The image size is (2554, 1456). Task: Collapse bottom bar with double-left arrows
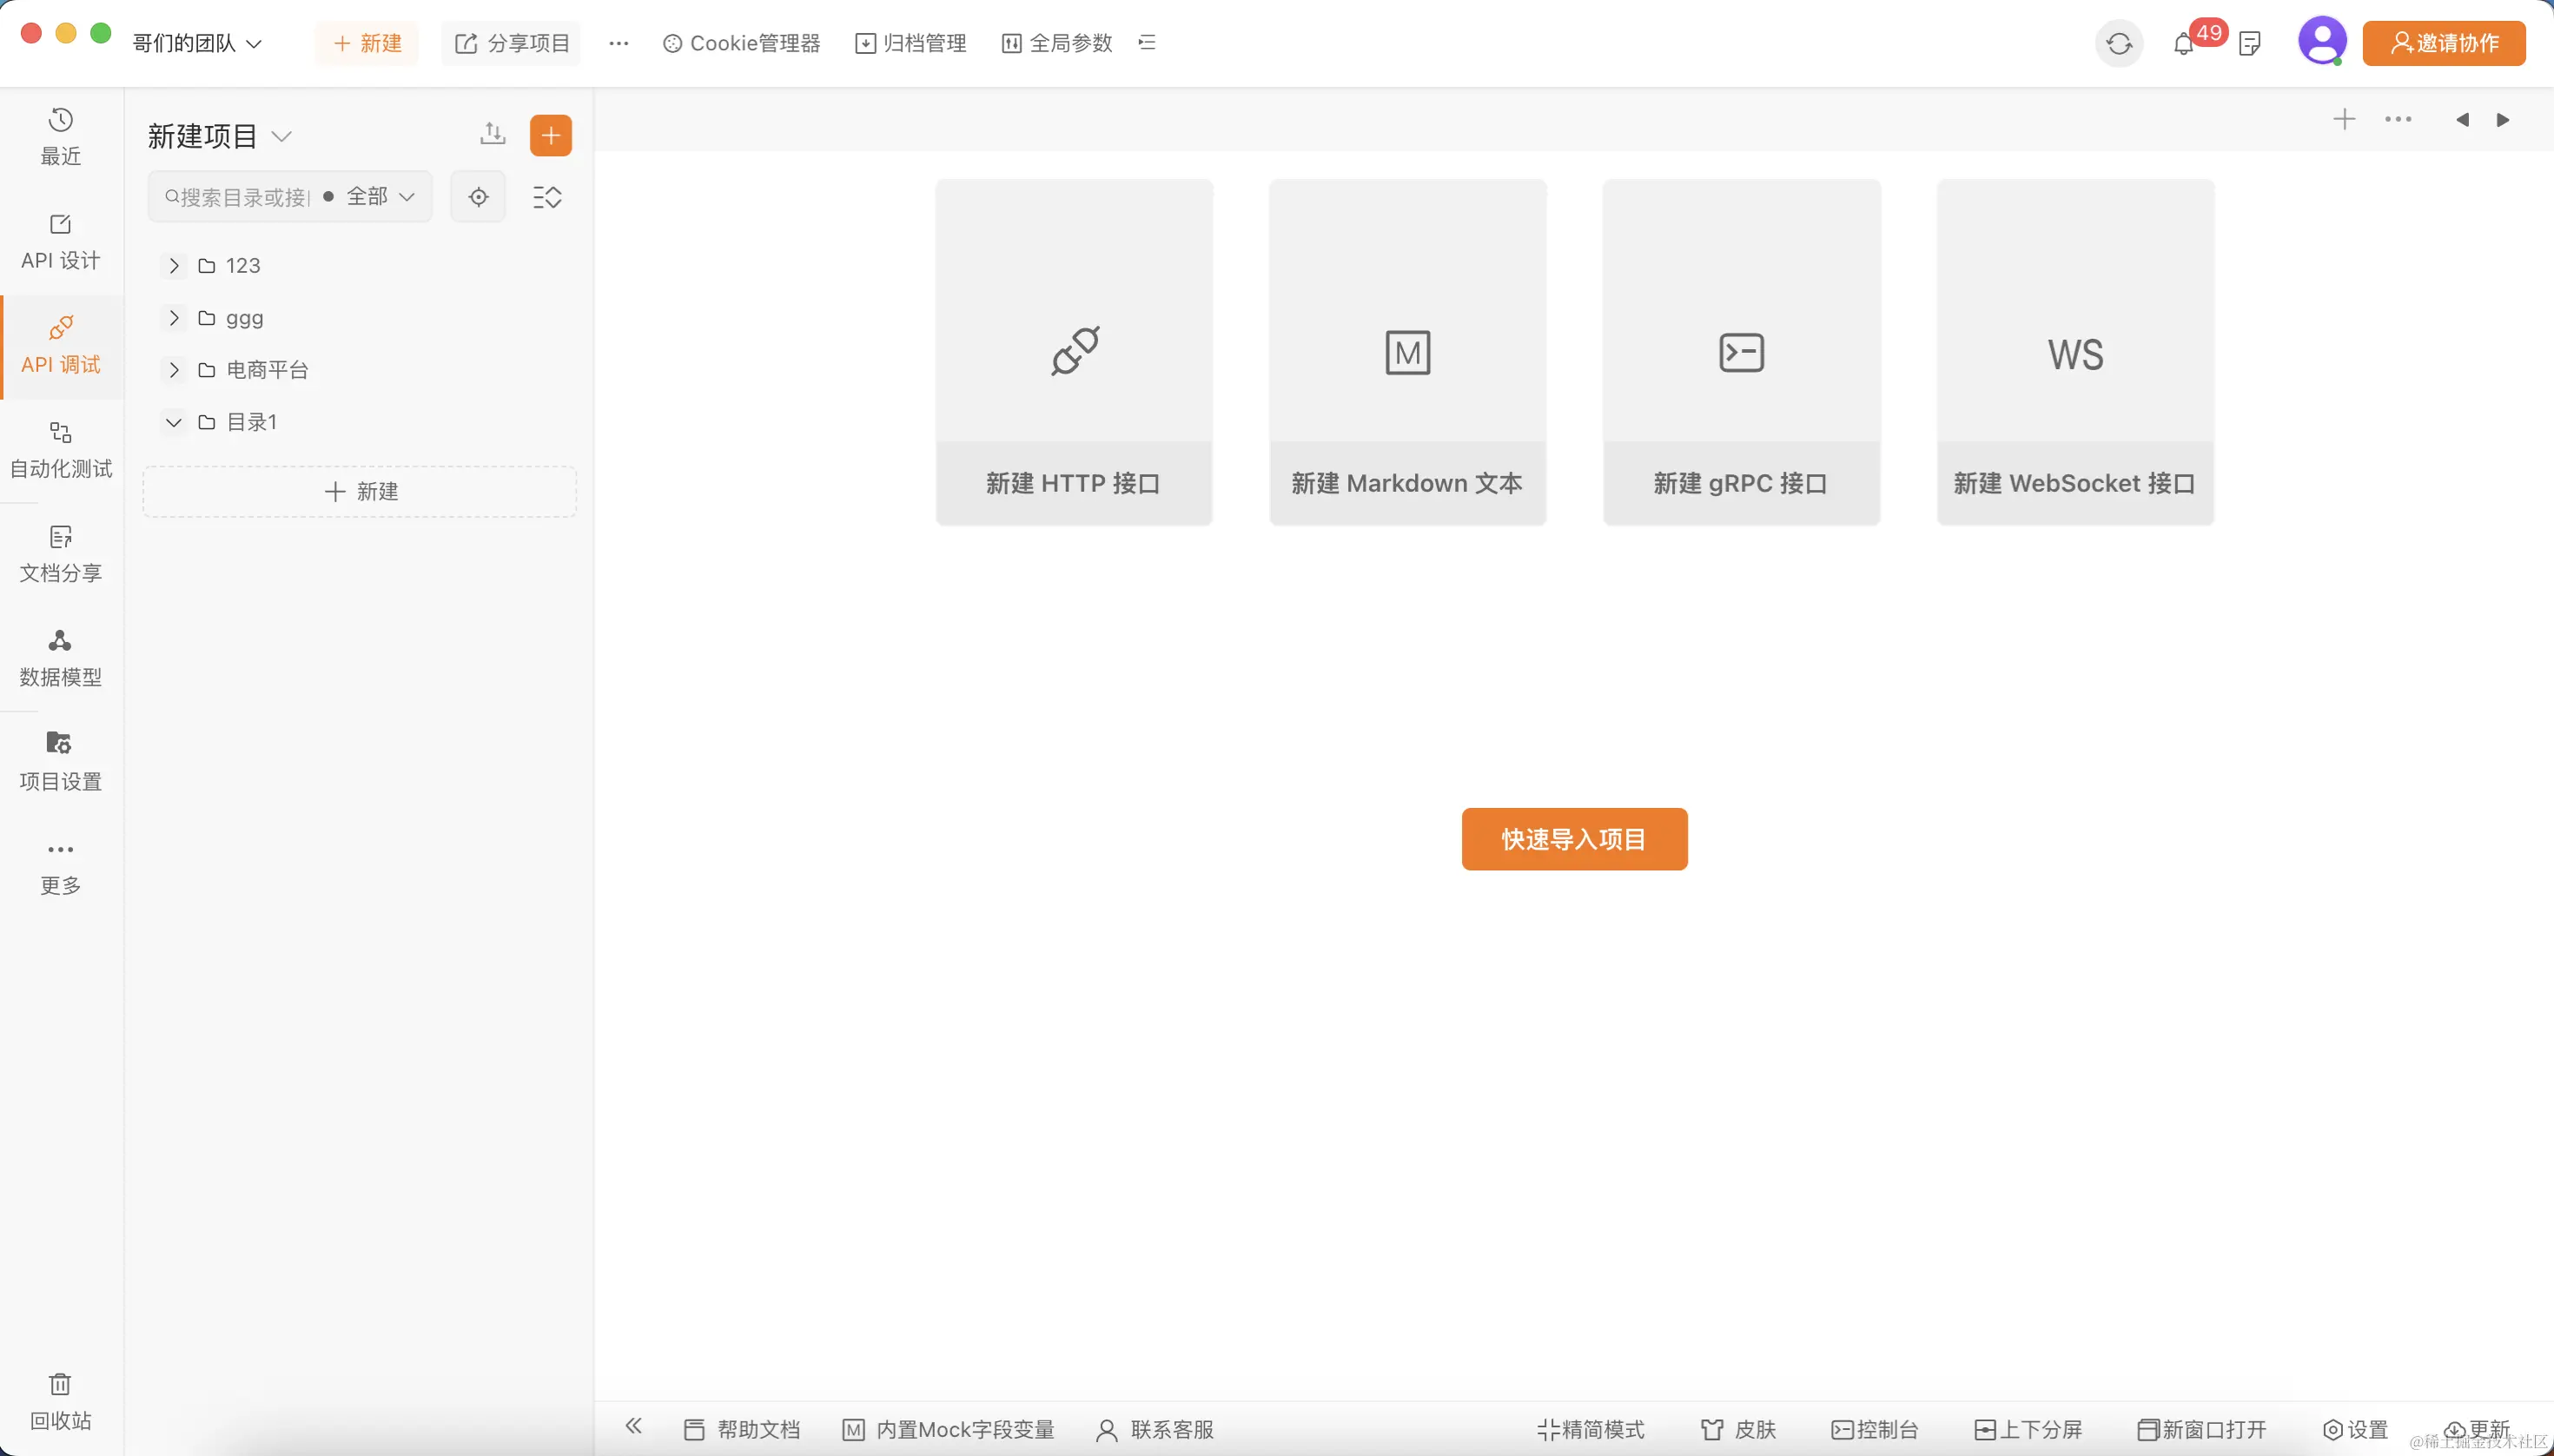633,1427
